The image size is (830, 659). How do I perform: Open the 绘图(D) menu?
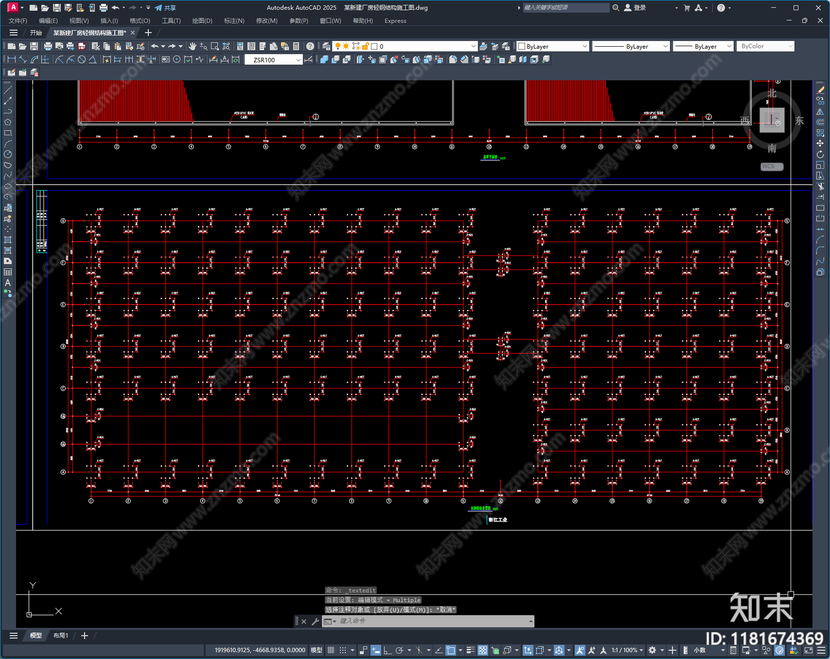pyautogui.click(x=202, y=21)
